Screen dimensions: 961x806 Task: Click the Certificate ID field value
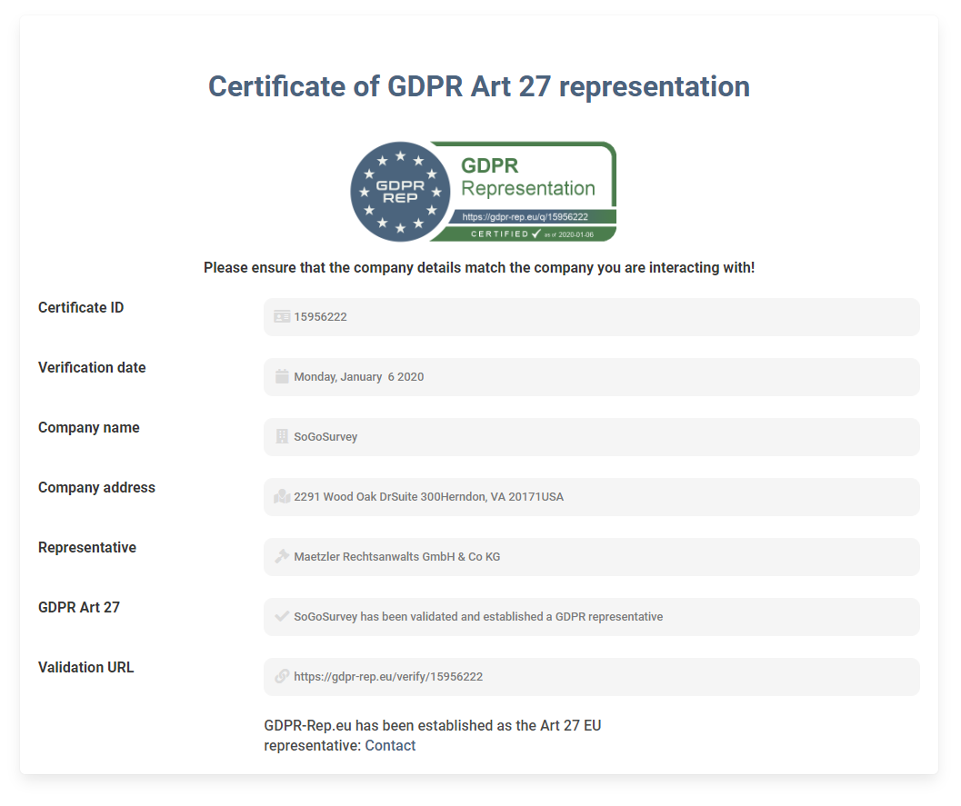(591, 317)
